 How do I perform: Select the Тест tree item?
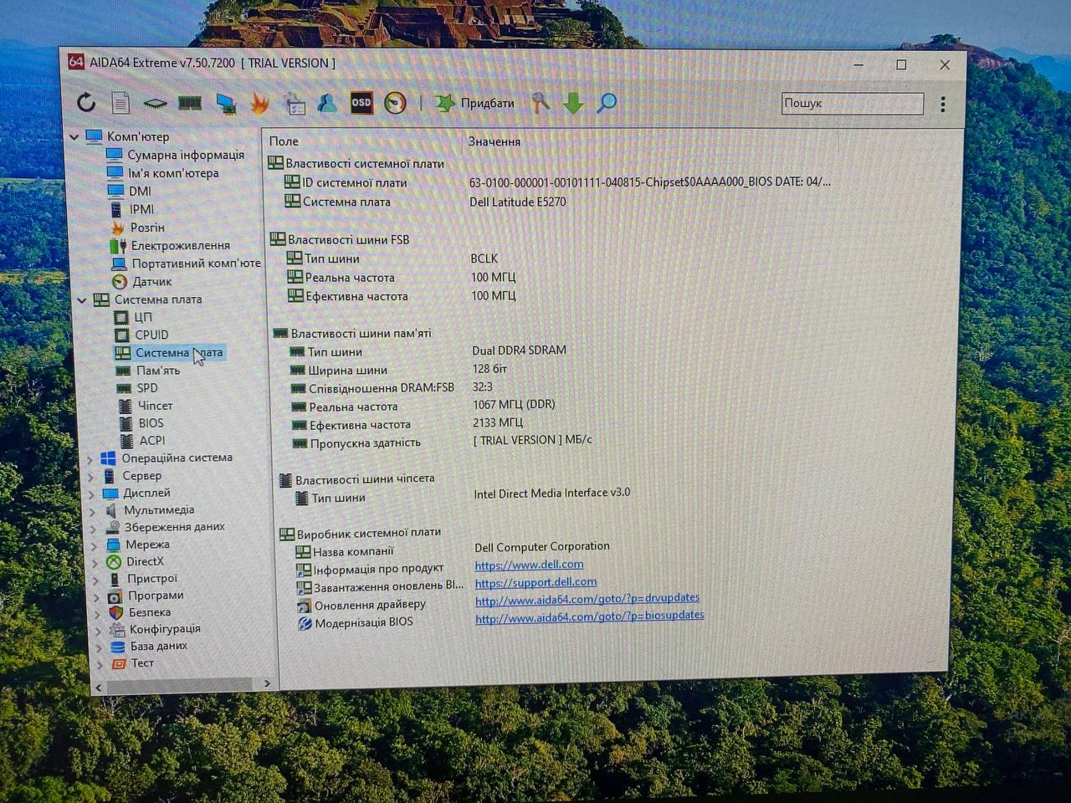pos(142,663)
